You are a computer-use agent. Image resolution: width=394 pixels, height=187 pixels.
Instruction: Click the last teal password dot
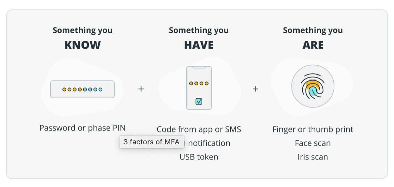[100, 89]
